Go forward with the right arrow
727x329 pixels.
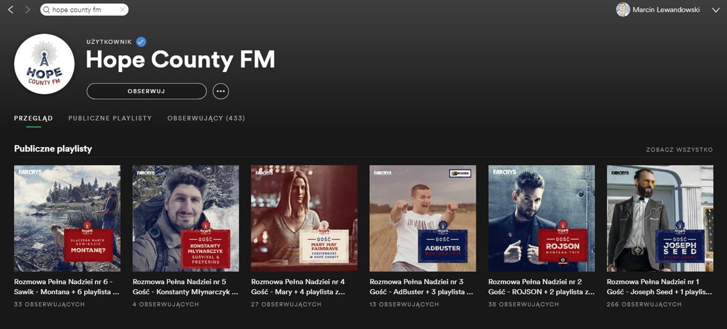[x=28, y=10]
